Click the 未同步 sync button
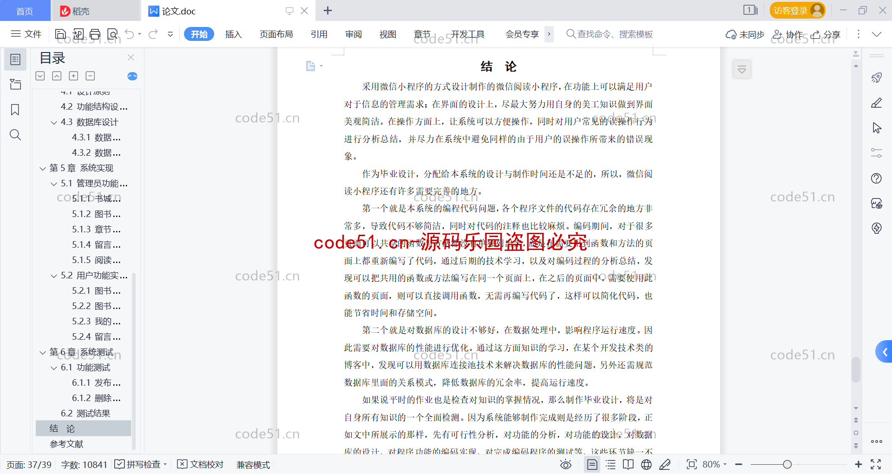 coord(745,34)
